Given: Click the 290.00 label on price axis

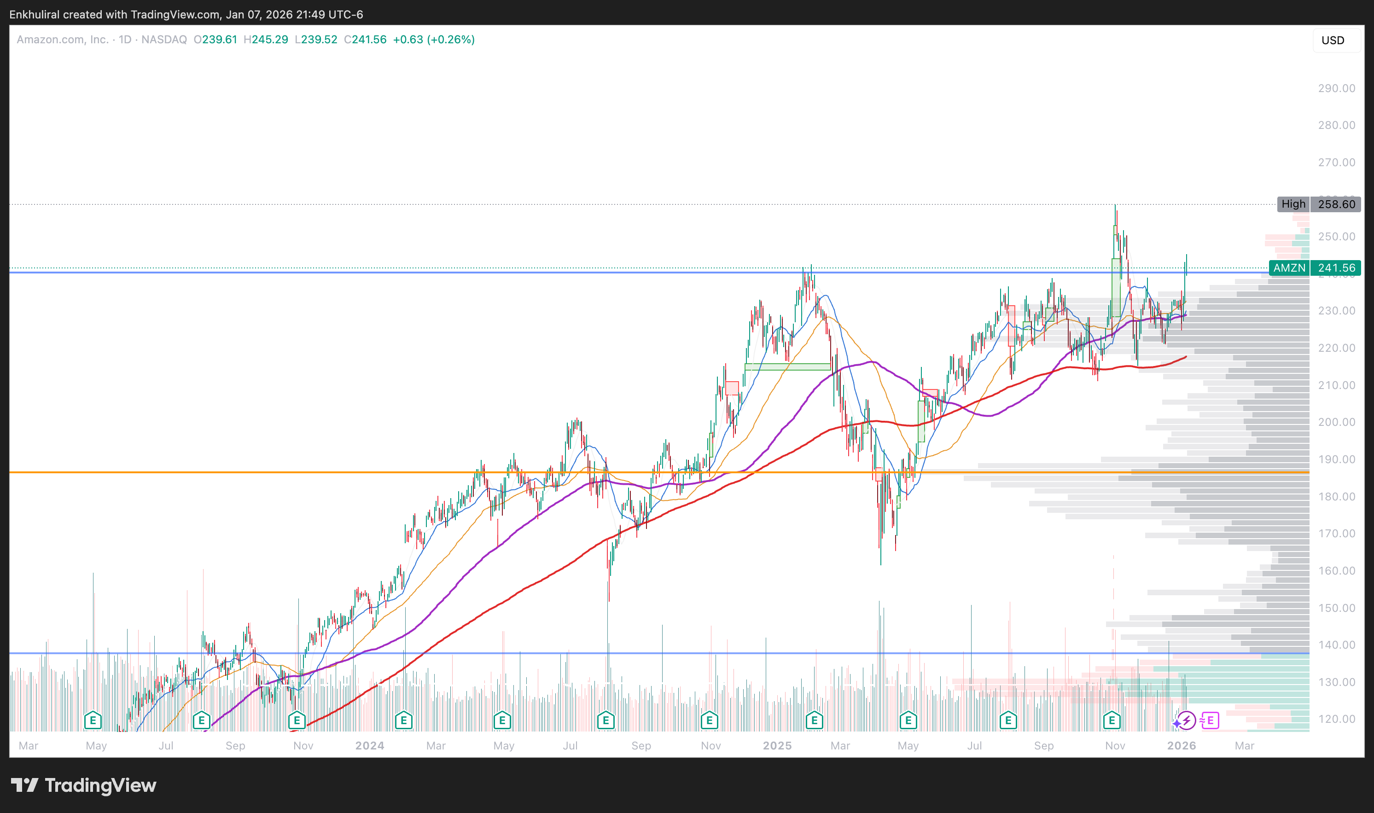Looking at the screenshot, I should 1336,88.
